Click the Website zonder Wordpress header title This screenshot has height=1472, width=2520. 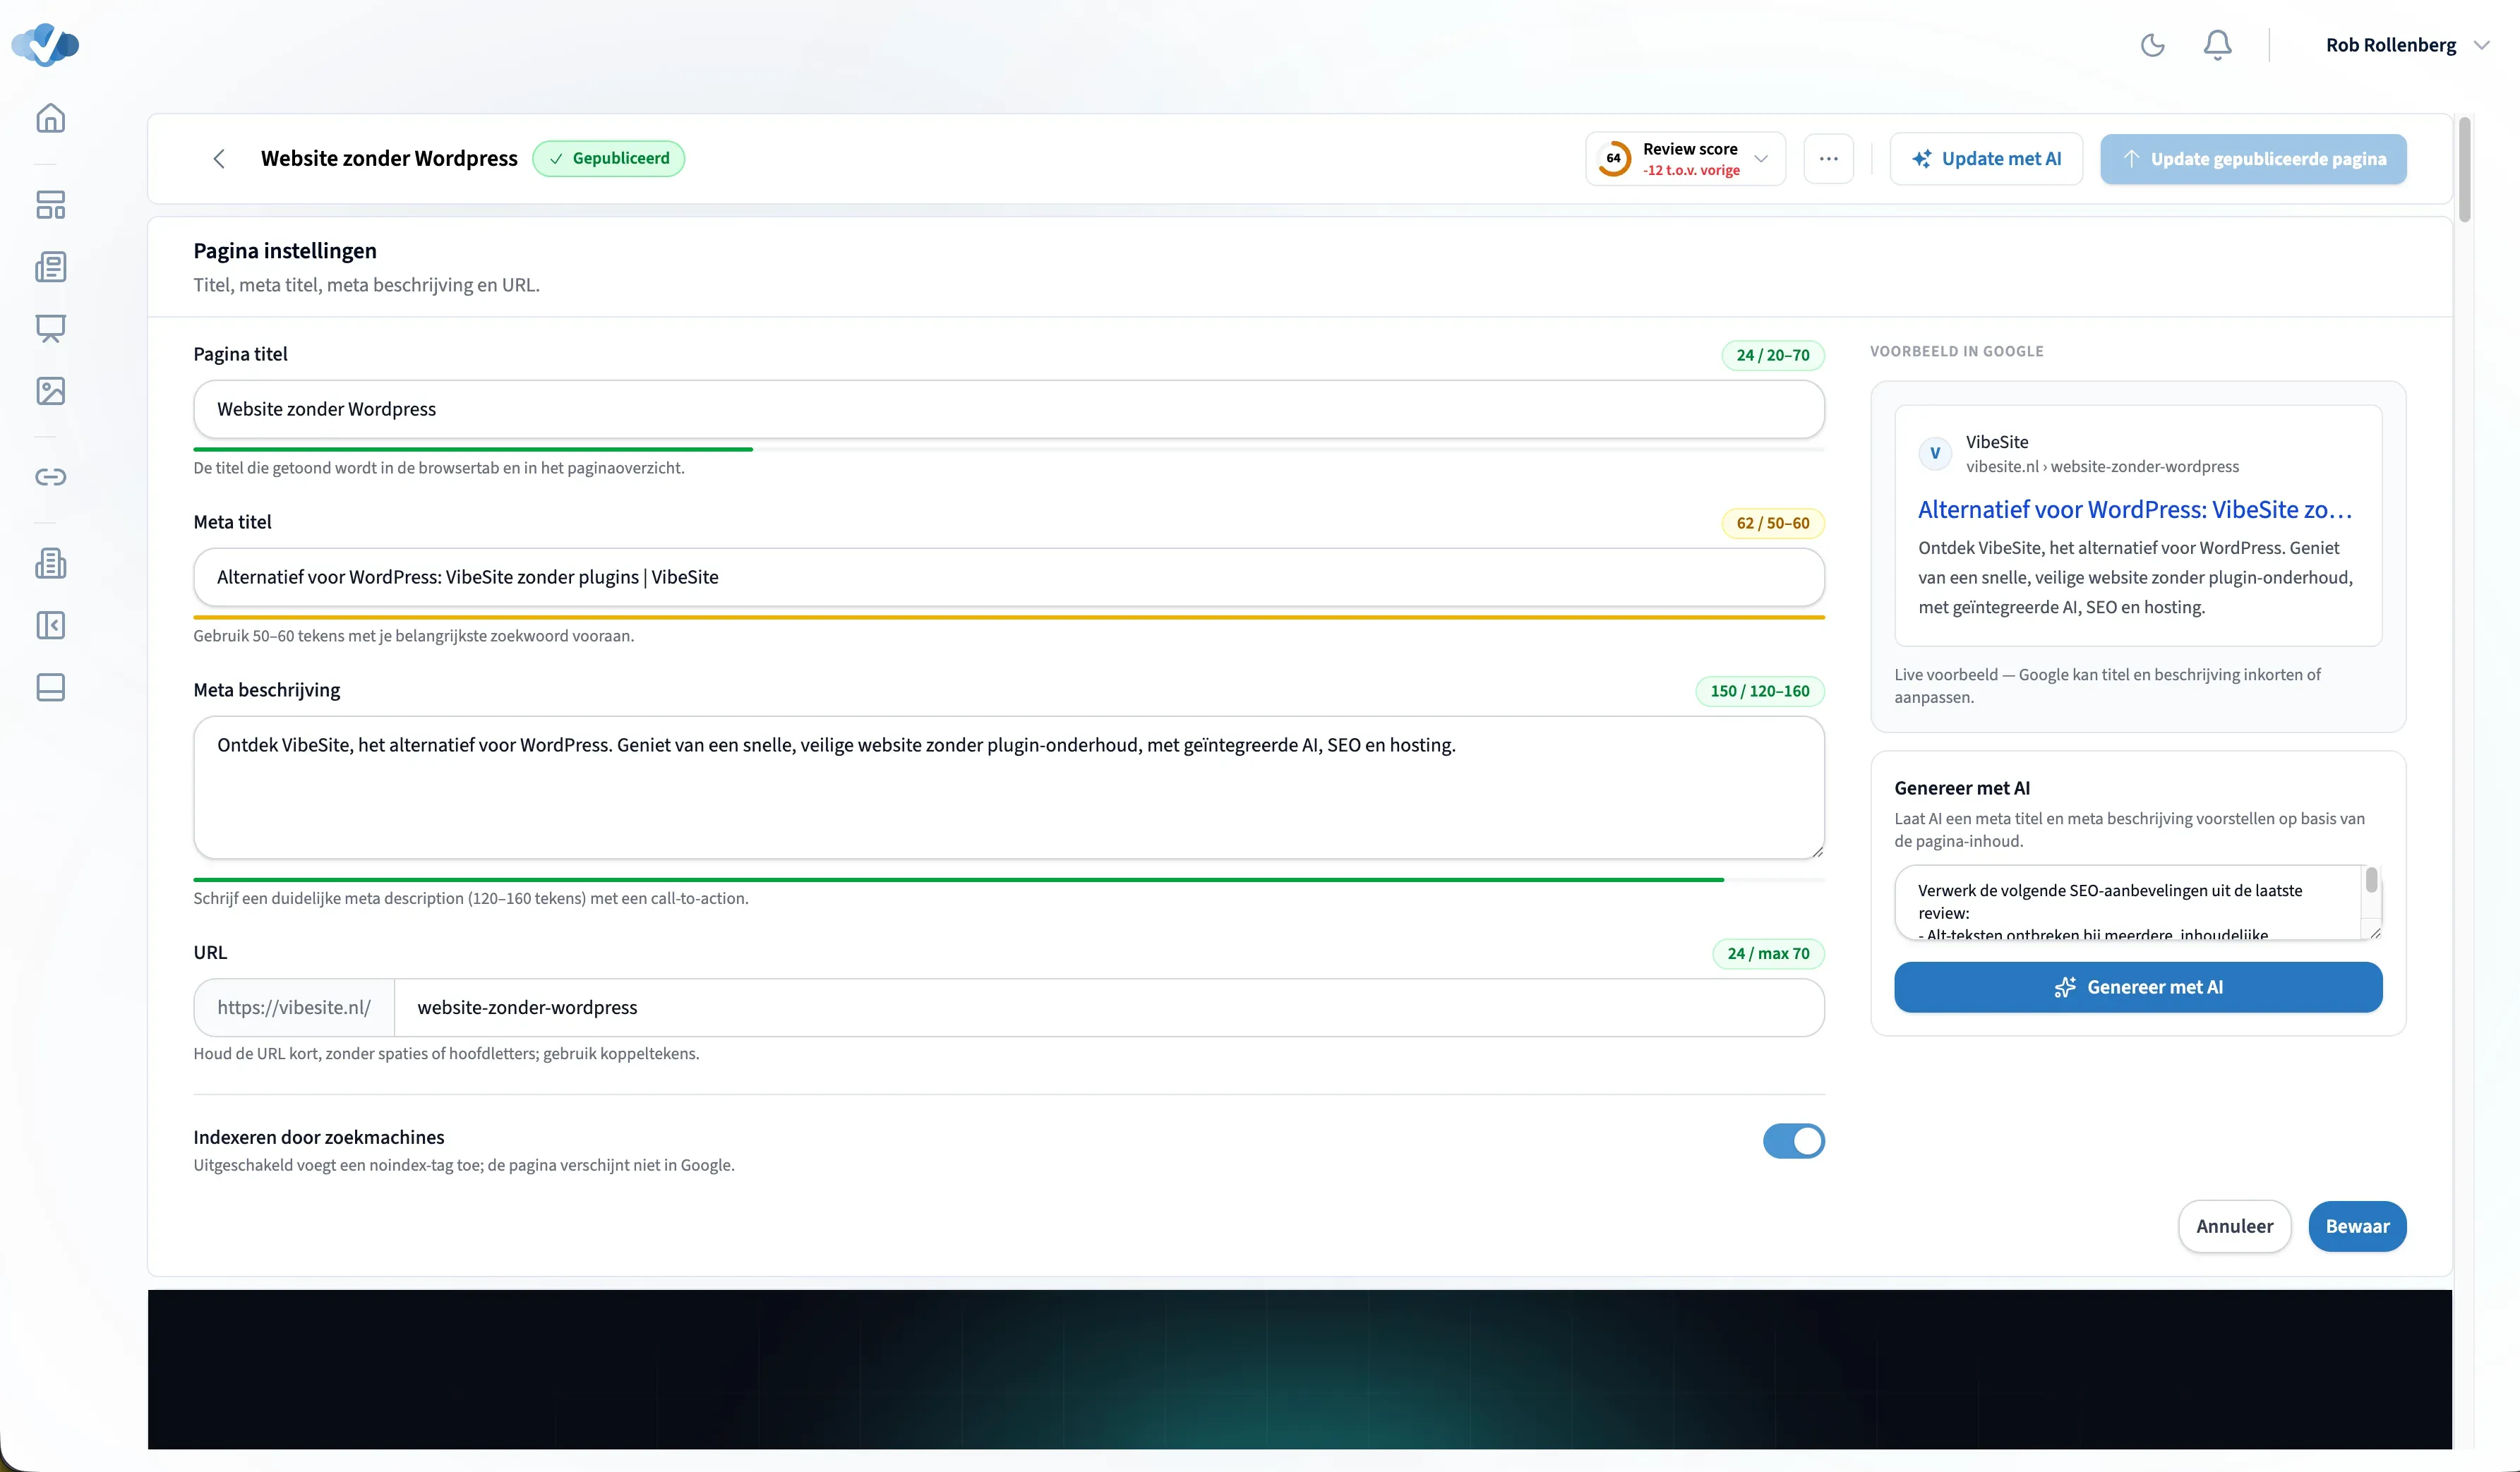click(x=389, y=159)
